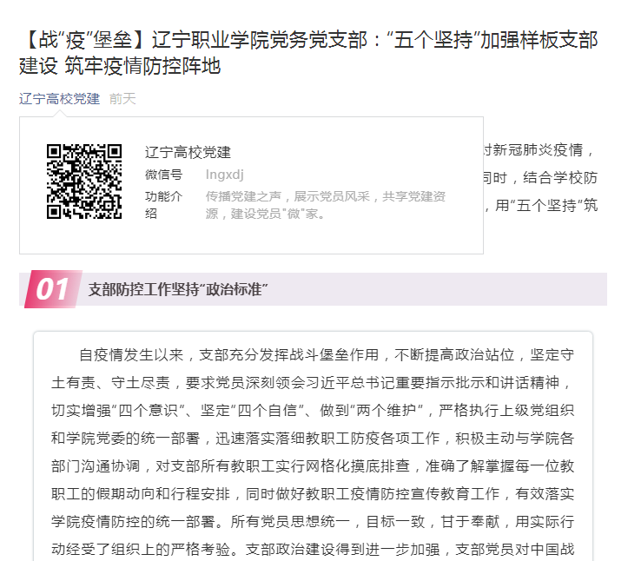
Task: Click the QR code image
Action: (84, 181)
